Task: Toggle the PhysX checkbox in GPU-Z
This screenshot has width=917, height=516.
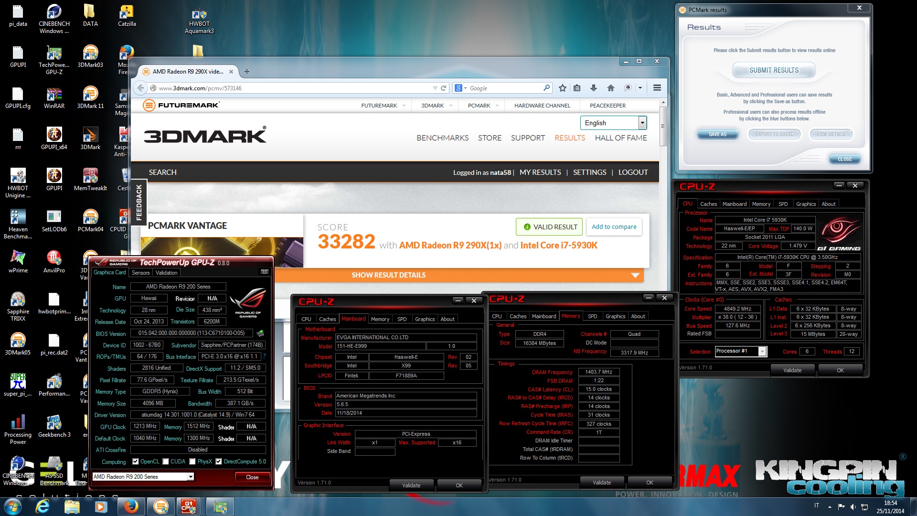Action: point(192,462)
